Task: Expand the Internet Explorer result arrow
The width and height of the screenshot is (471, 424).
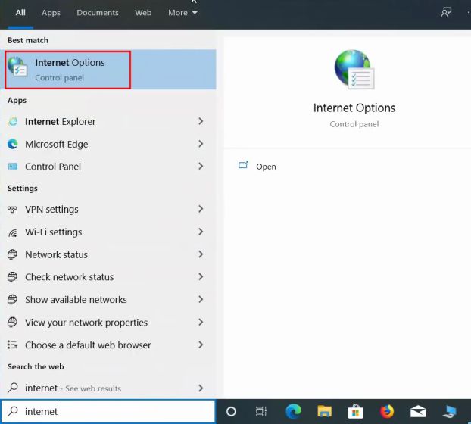Action: point(201,121)
